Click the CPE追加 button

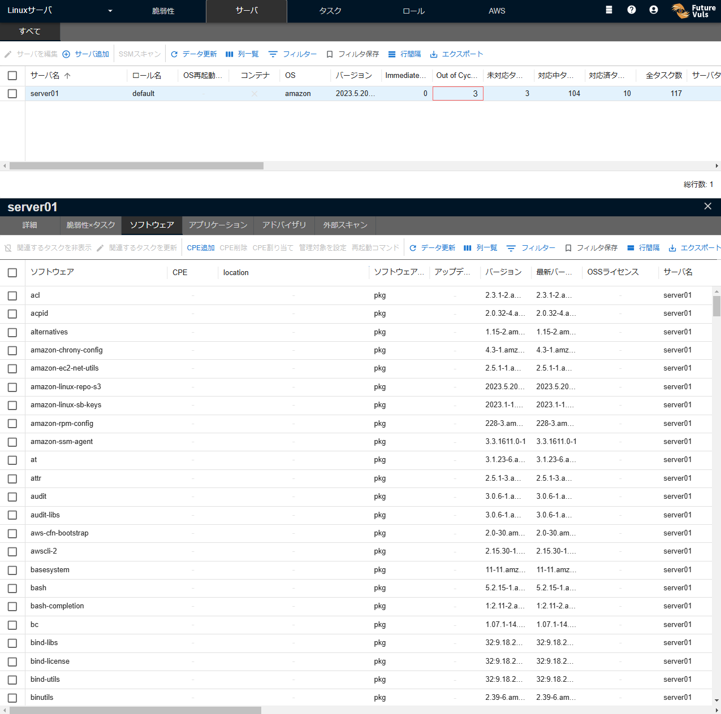tap(201, 248)
